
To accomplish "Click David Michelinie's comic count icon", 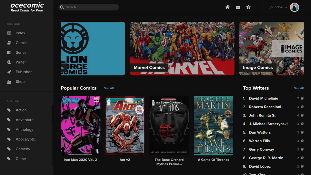I will (302, 98).
